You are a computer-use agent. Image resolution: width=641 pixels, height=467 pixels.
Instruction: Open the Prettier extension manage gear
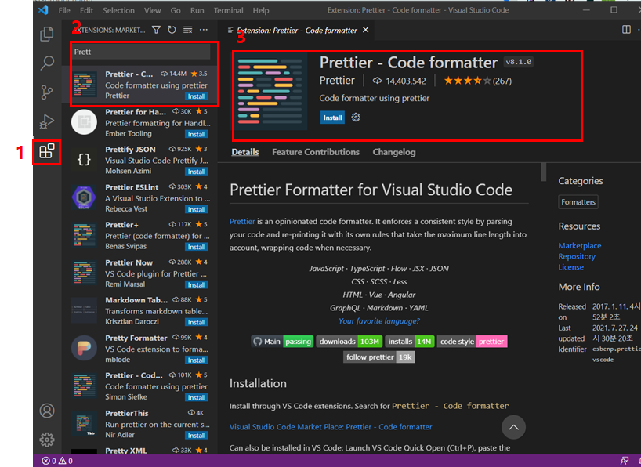[356, 118]
